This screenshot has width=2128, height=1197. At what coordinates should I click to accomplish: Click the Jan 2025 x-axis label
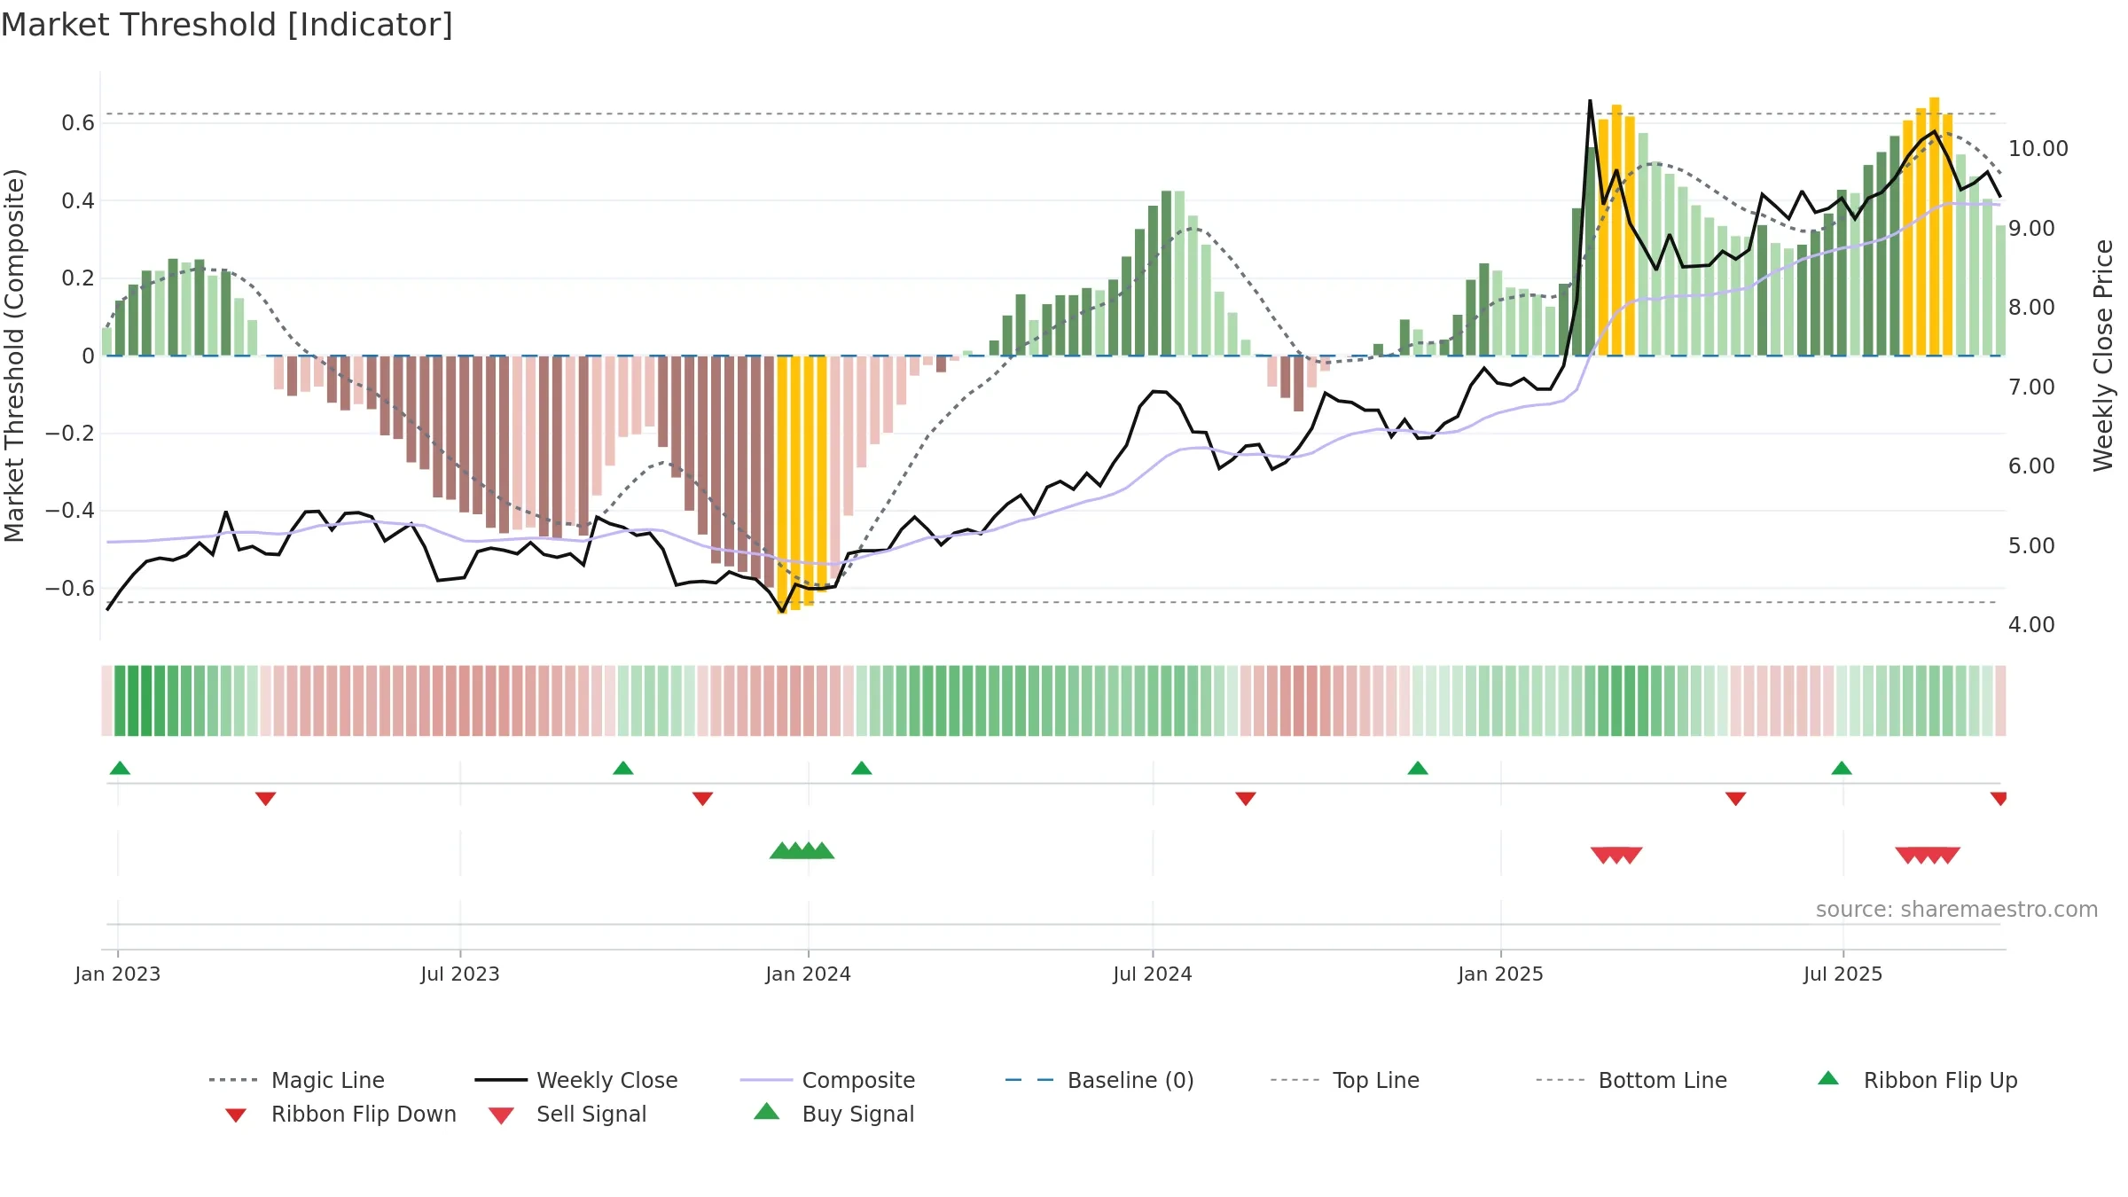[1501, 974]
